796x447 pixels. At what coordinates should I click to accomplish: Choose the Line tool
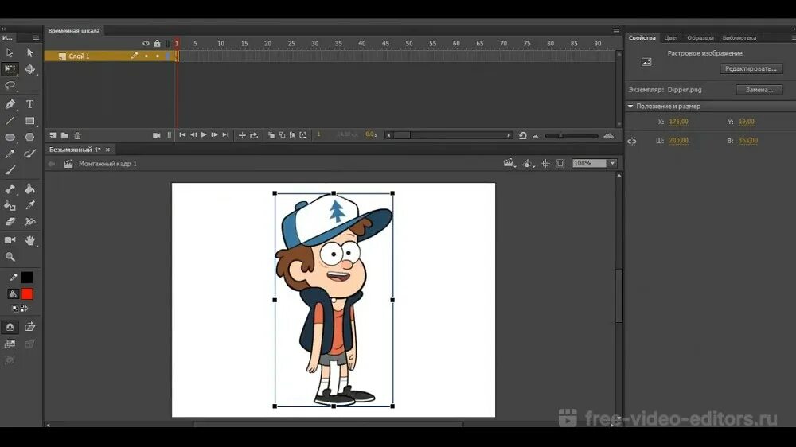[10, 121]
